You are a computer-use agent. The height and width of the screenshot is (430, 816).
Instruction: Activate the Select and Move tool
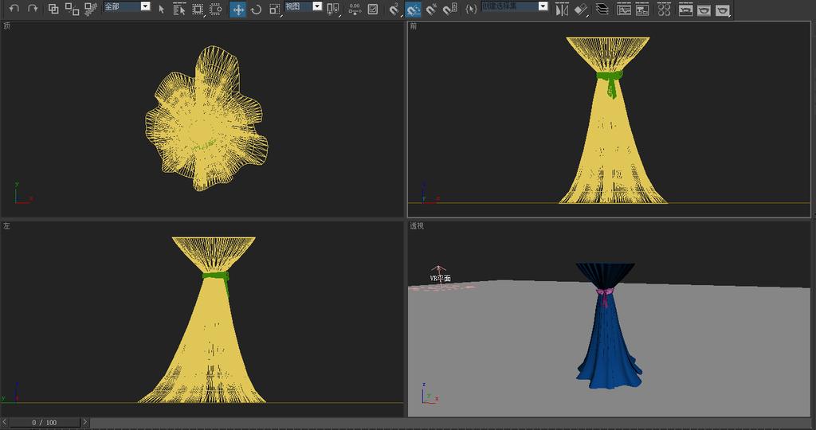237,10
